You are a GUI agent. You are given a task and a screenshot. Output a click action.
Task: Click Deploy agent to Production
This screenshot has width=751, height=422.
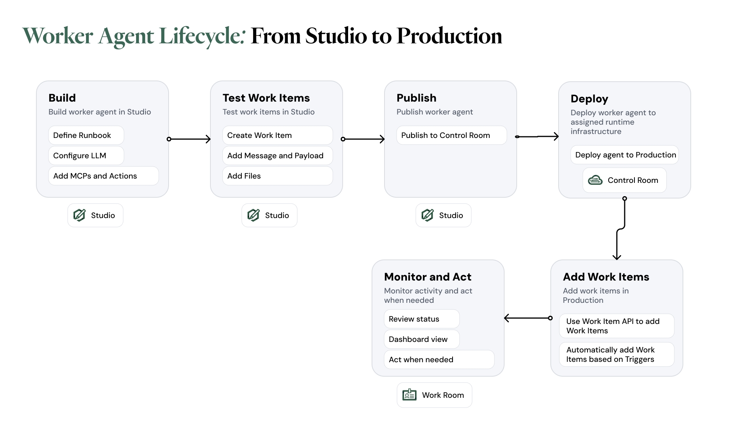click(x=624, y=154)
